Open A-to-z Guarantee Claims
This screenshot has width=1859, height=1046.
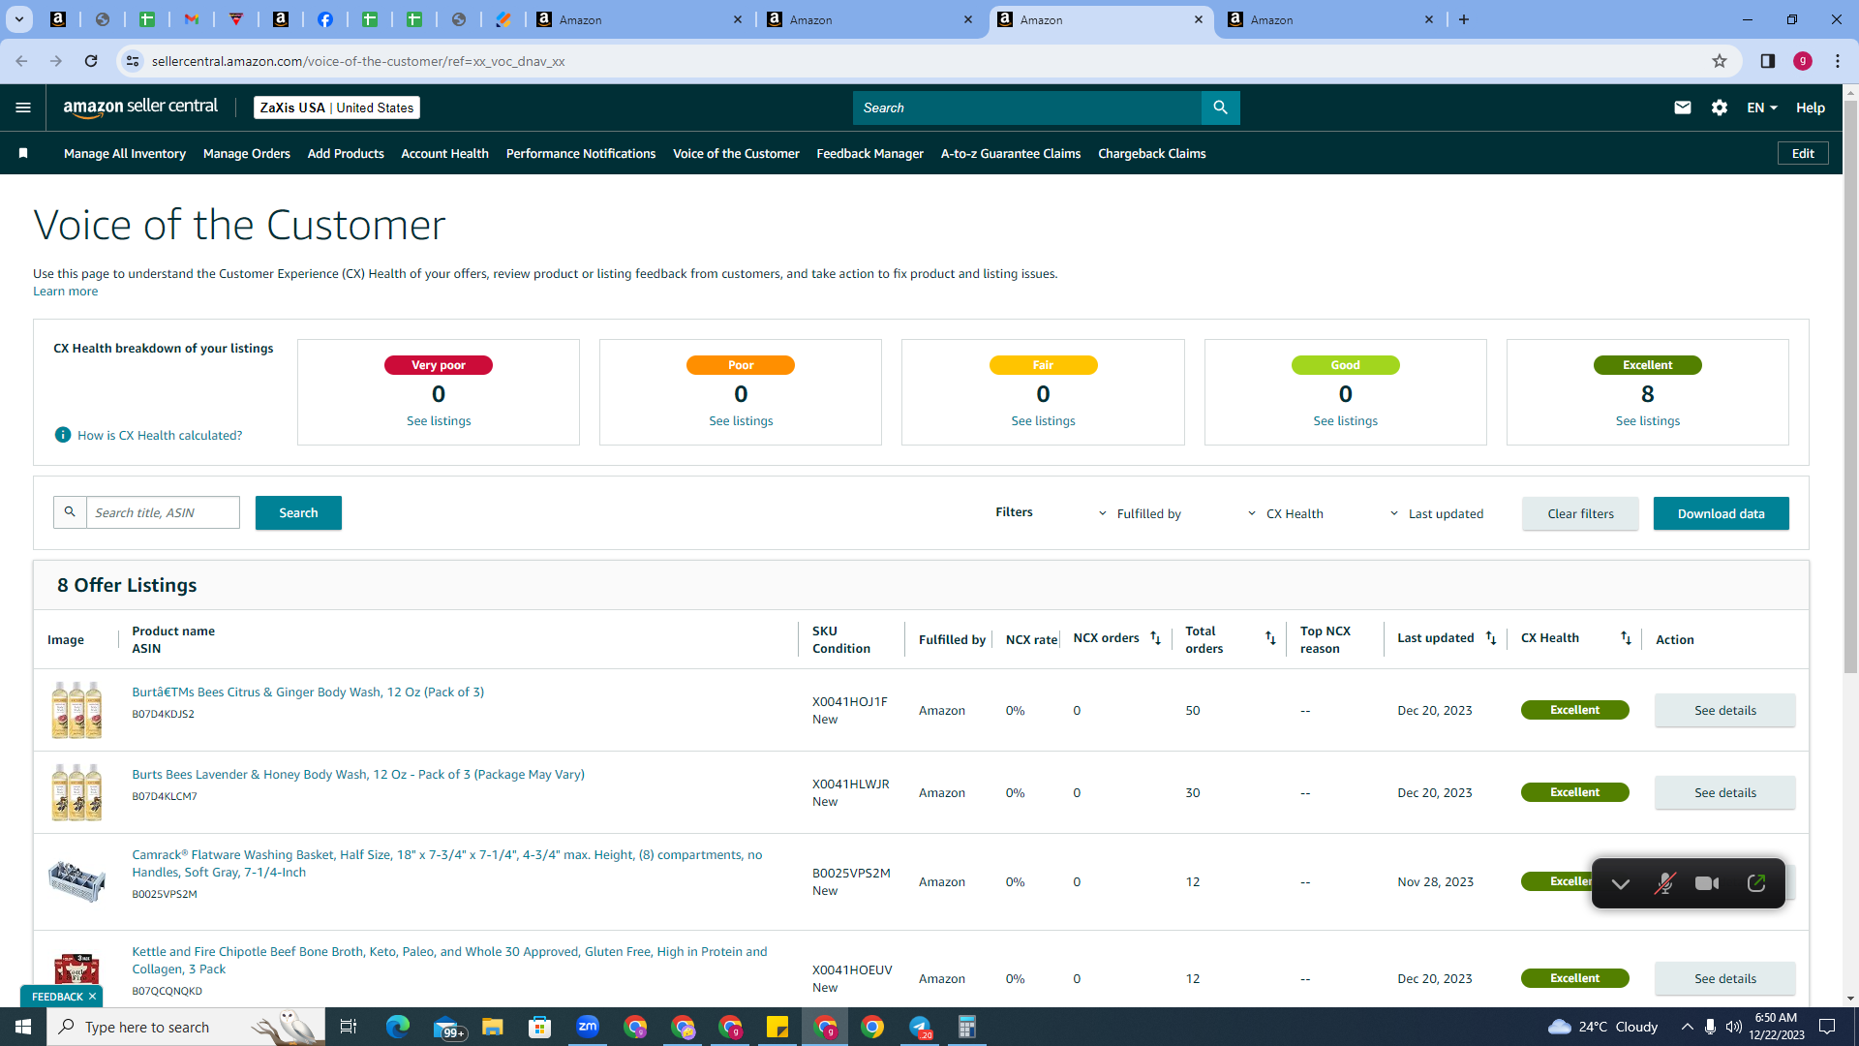click(x=1011, y=153)
